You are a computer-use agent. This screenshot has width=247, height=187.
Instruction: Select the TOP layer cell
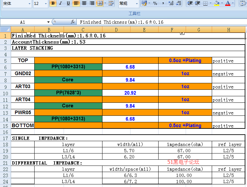tap(23, 60)
